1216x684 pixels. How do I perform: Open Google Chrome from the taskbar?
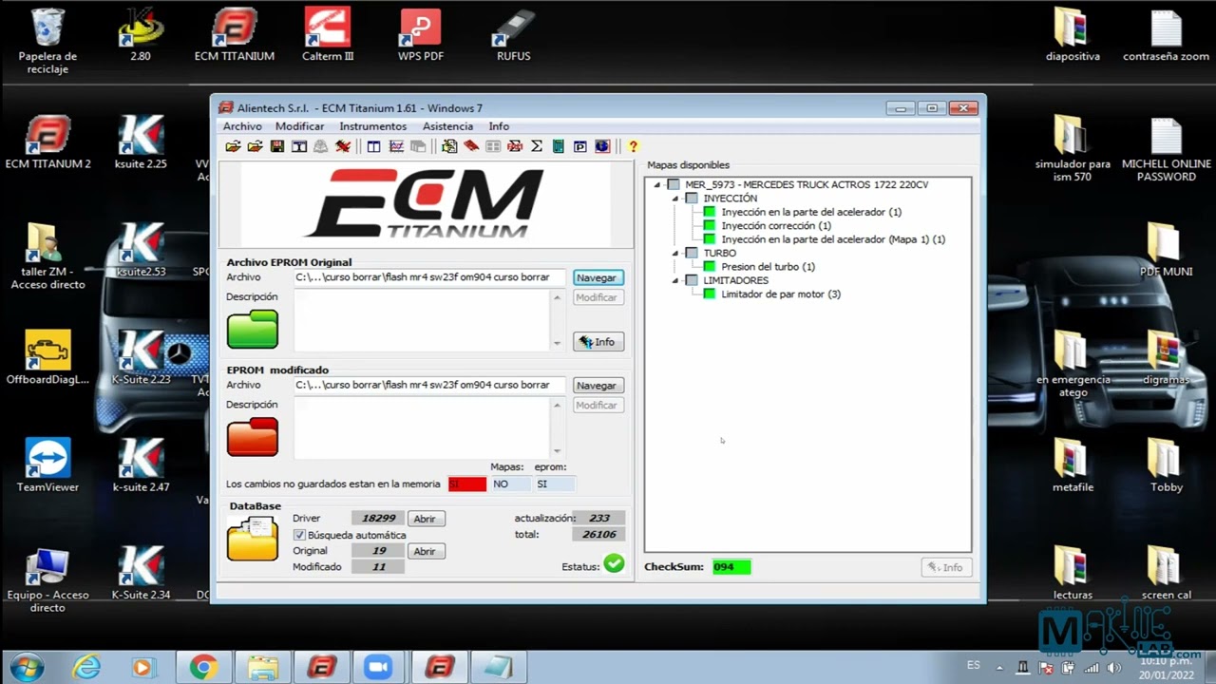click(x=202, y=668)
